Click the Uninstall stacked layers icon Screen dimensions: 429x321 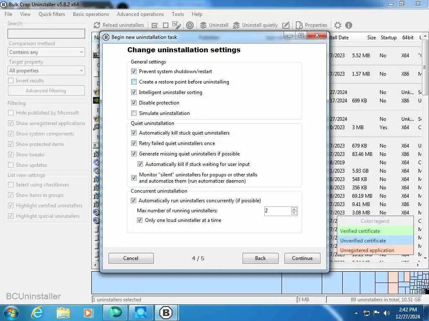click(x=203, y=25)
